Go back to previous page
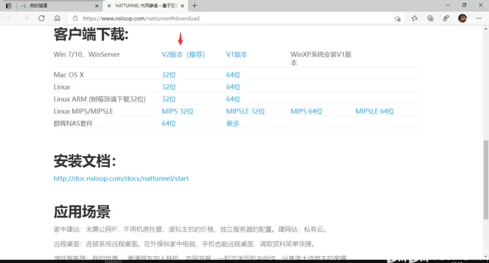Image resolution: width=489 pixels, height=263 pixels. pos(10,18)
